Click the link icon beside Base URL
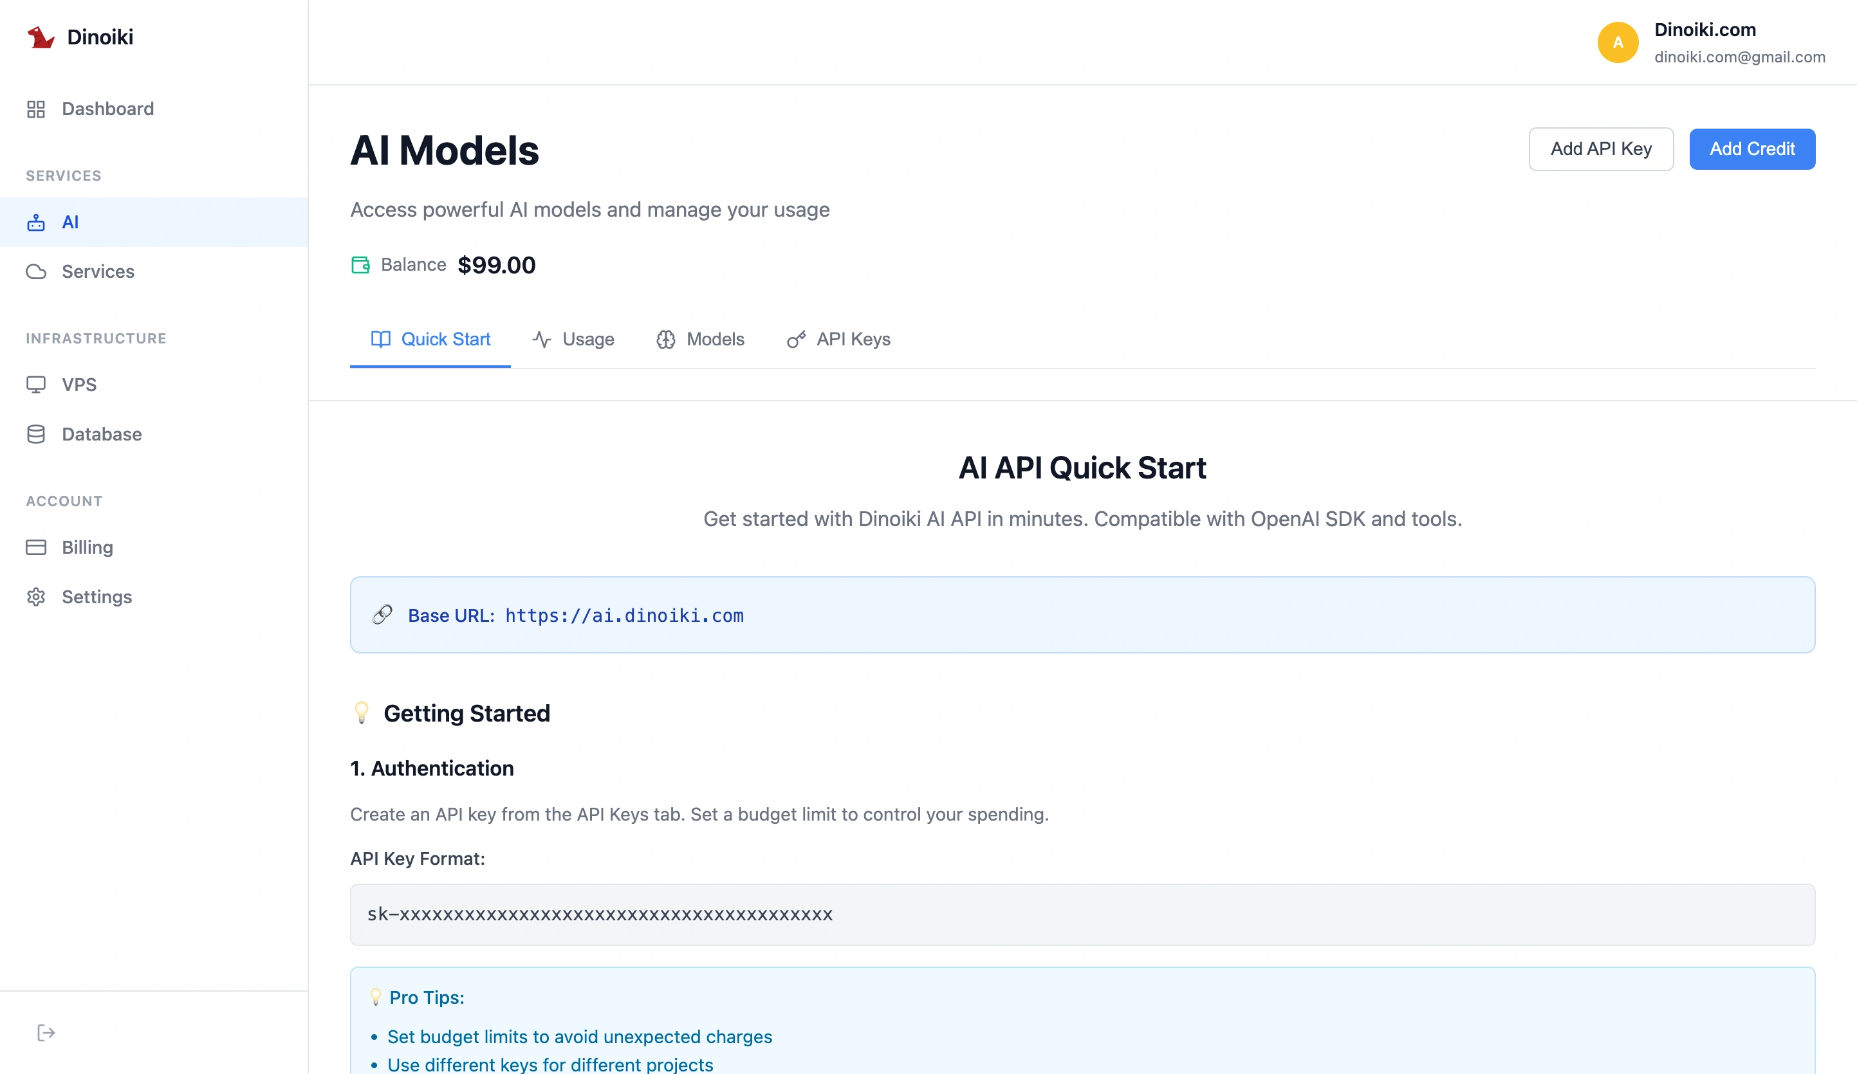1857x1074 pixels. (x=382, y=615)
